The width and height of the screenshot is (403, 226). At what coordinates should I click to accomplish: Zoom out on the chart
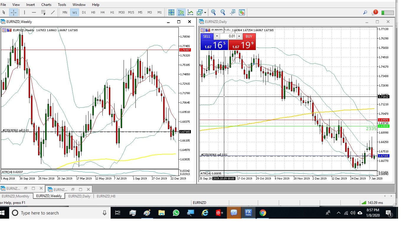(x=223, y=12)
